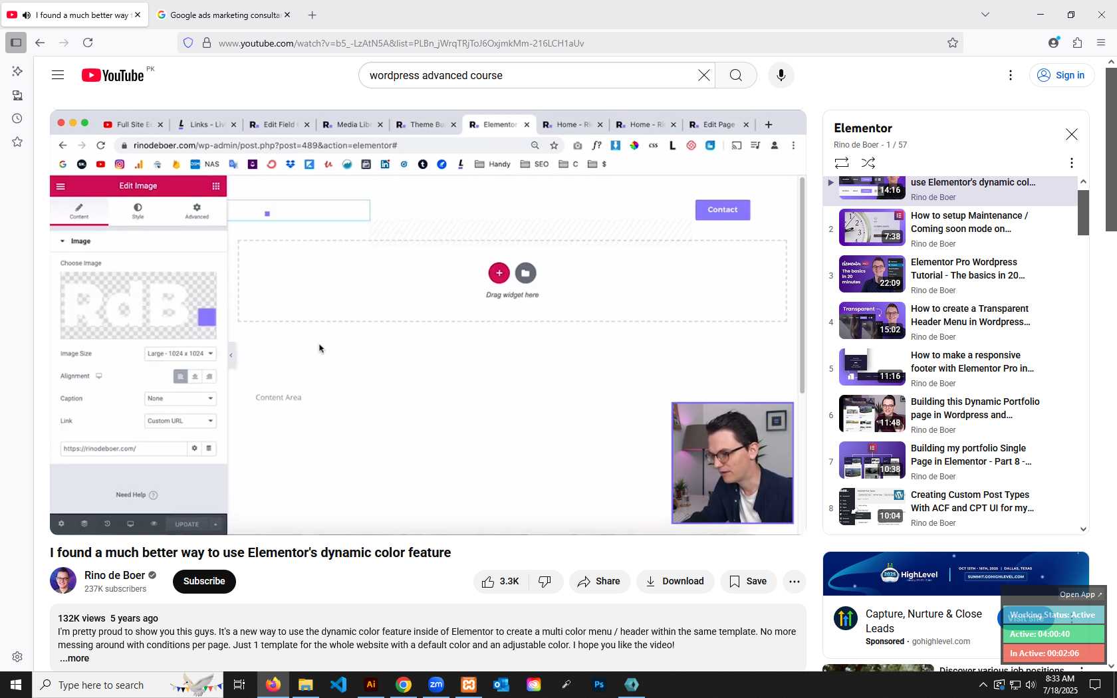Show site security shield information
This screenshot has height=698, width=1117.
tap(188, 43)
